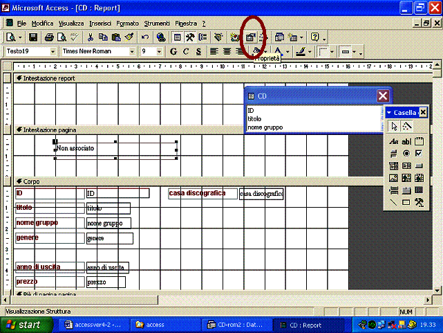Image resolution: width=443 pixels, height=333 pixels.
Task: Select the Label (Aa) tool in toolbox
Action: (x=393, y=141)
